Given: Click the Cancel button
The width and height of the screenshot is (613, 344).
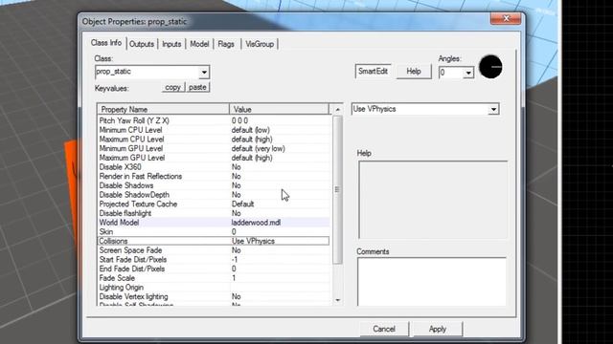Looking at the screenshot, I should pos(384,329).
